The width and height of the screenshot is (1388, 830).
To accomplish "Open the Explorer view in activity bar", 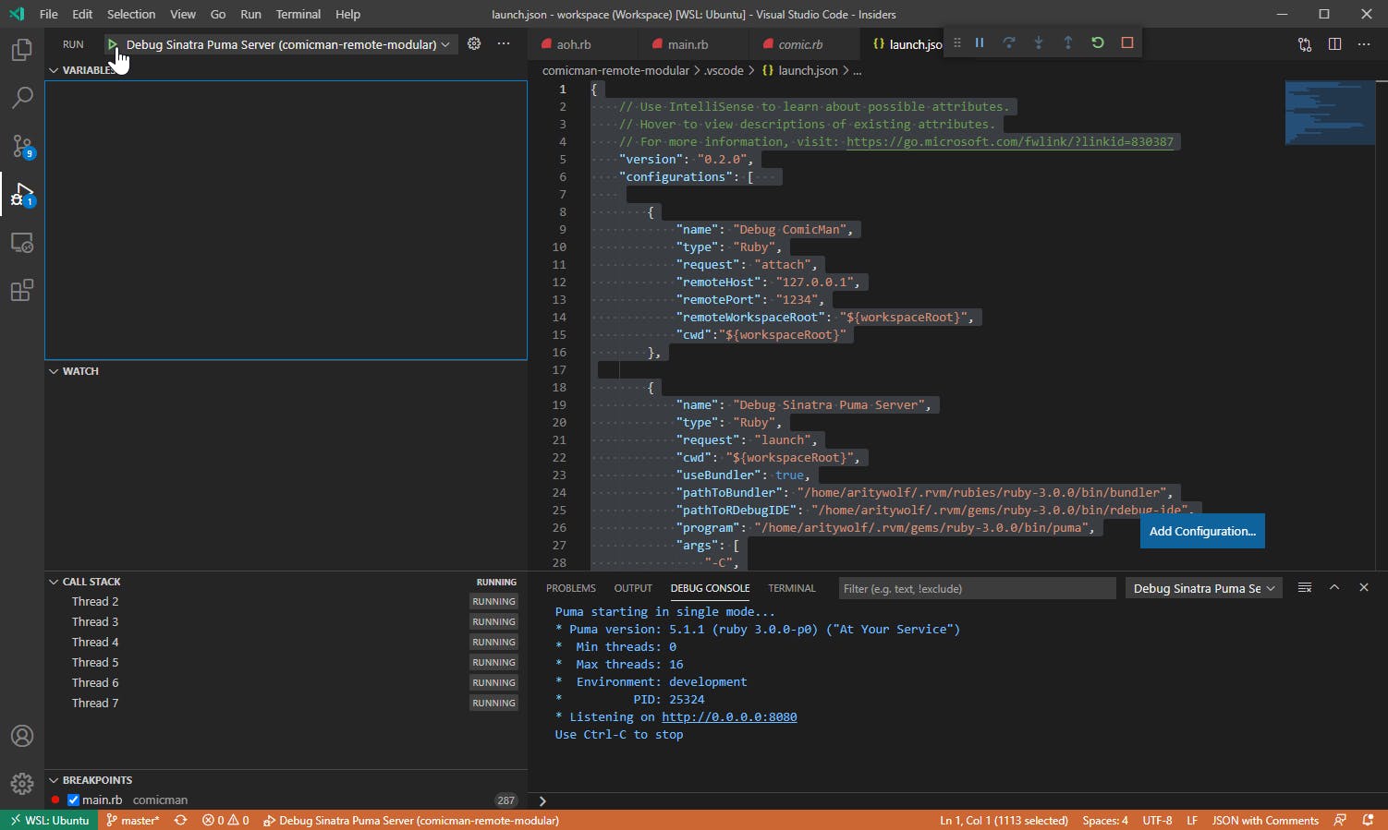I will [x=21, y=49].
